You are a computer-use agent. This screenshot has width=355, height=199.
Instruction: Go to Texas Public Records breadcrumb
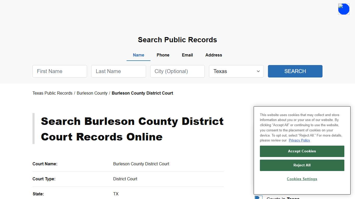click(52, 93)
